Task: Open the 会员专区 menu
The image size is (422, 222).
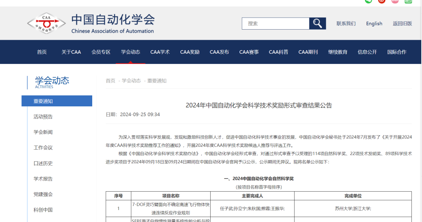Action: (x=101, y=52)
